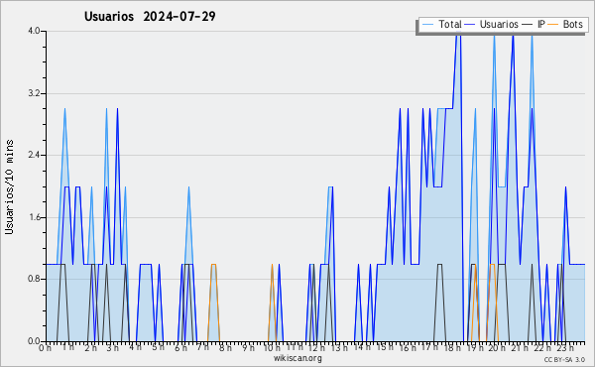Click the '13 h' x-axis label
This screenshot has width=595, height=367.
pos(339,347)
